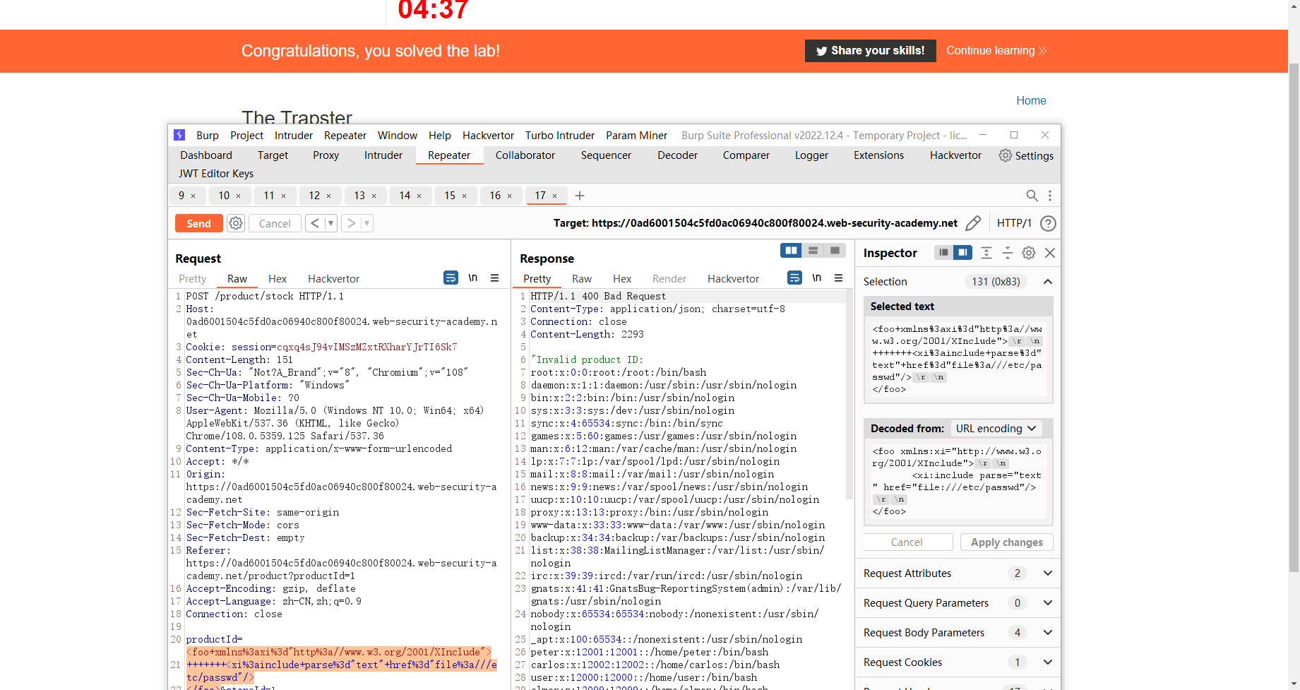Dock Inspector on the right side

coord(962,253)
